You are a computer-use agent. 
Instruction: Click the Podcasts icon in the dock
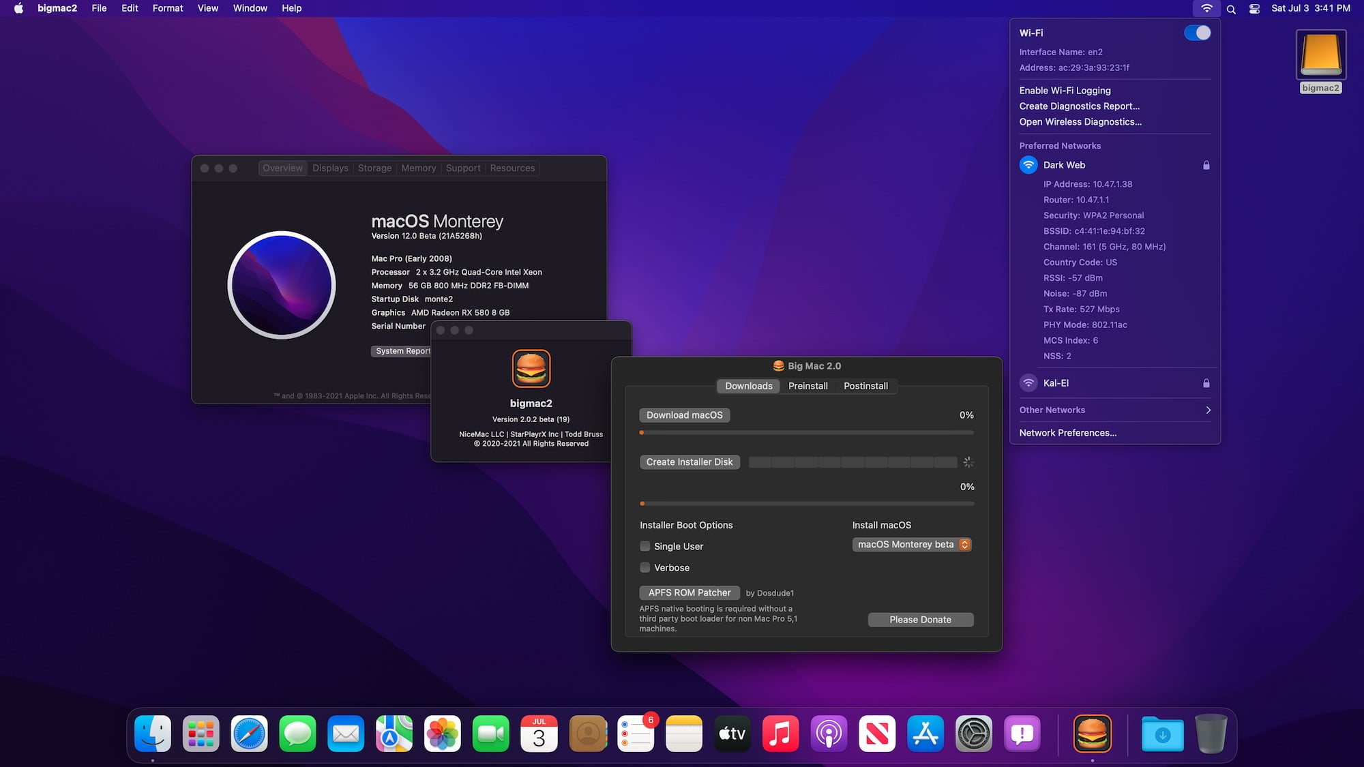(829, 734)
